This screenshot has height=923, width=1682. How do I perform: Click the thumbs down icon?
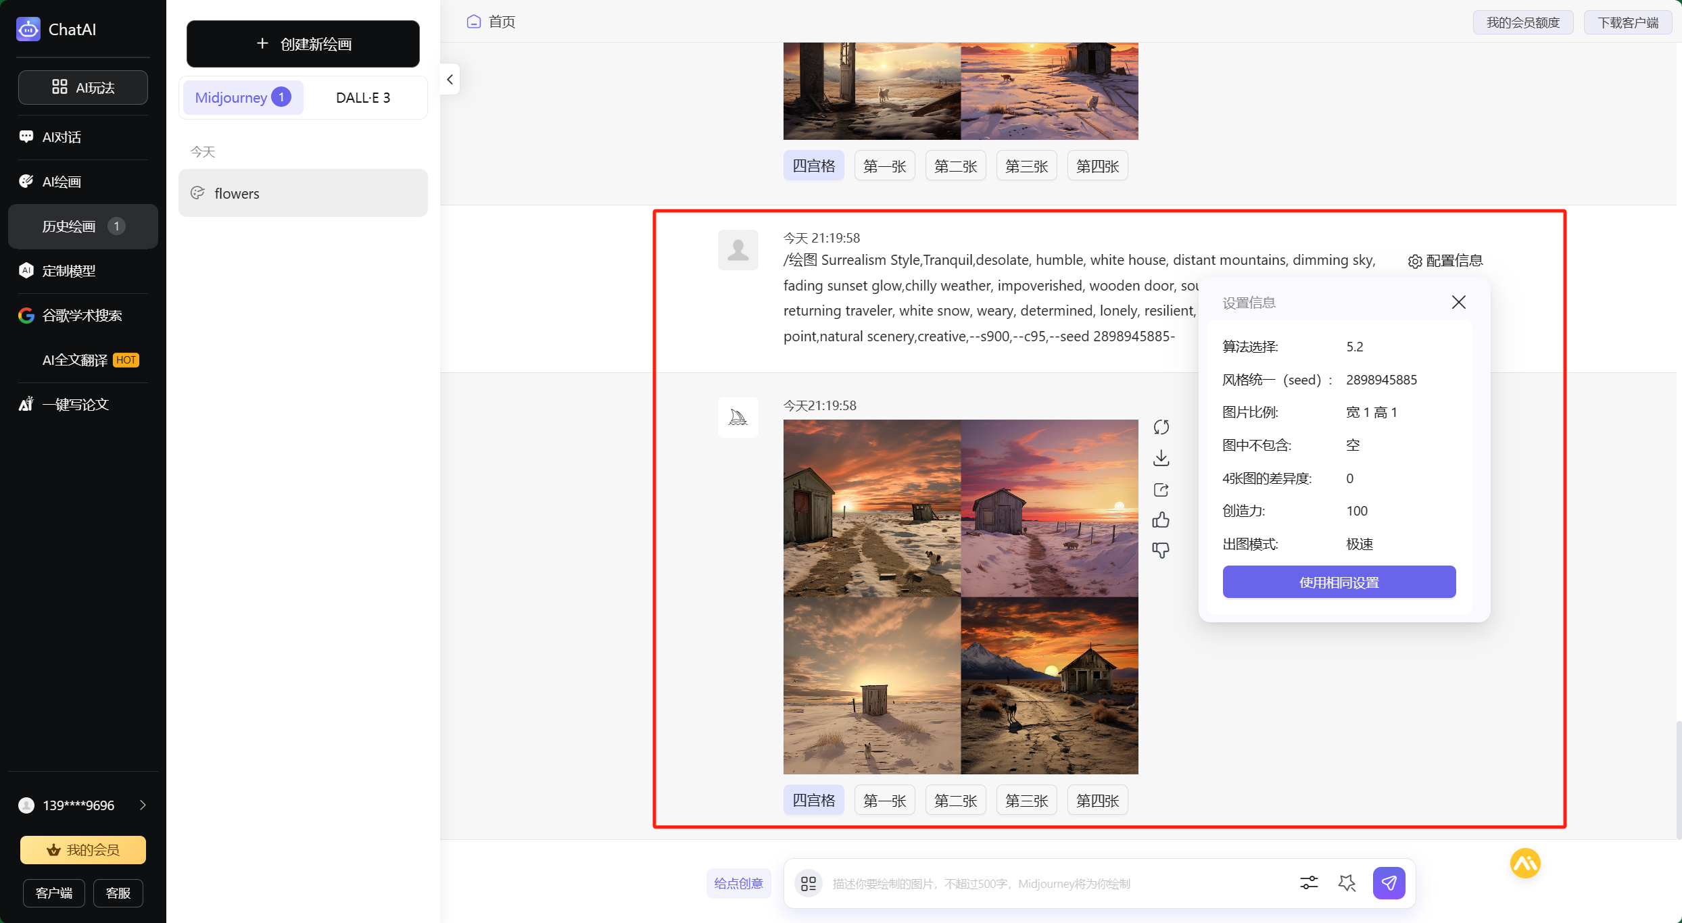pos(1161,550)
